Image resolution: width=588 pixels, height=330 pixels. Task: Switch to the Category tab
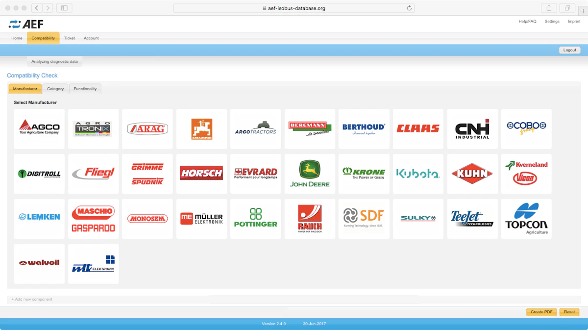pos(55,89)
